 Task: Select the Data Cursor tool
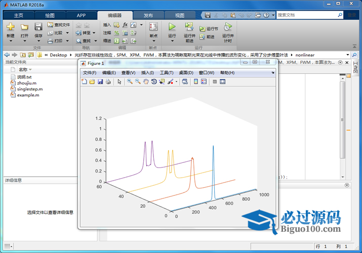(x=162, y=81)
